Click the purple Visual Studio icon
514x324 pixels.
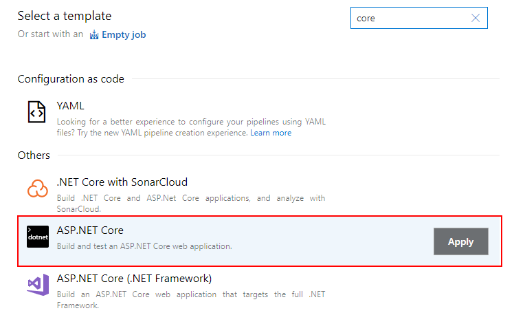37,284
